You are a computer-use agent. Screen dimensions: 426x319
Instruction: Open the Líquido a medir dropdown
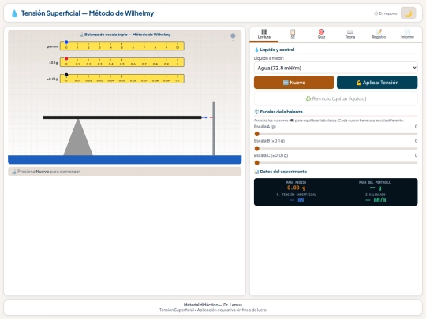click(336, 68)
